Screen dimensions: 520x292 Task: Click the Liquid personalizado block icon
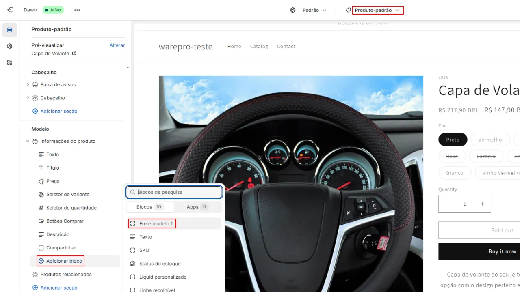tap(132, 277)
